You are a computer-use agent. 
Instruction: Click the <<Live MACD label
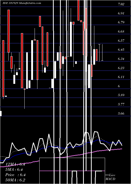tap(110, 177)
